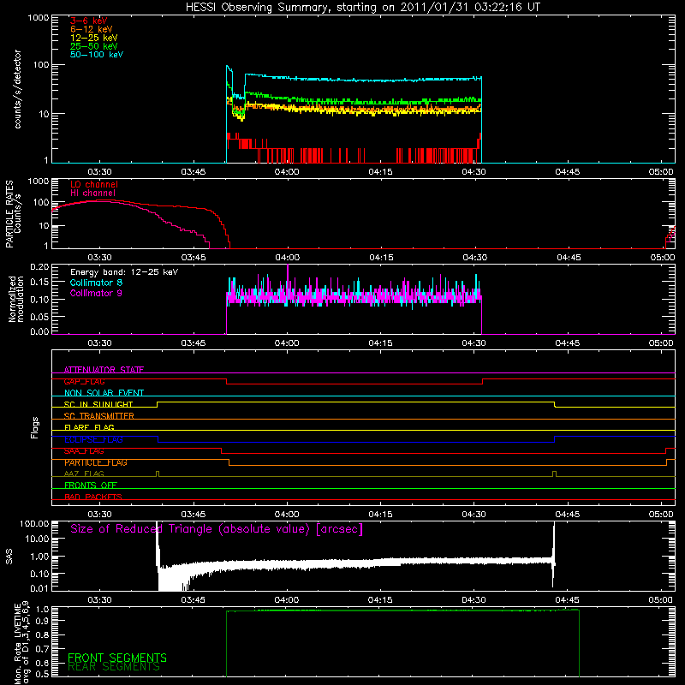Select the 'AAZ_FLAG' label

[x=84, y=474]
